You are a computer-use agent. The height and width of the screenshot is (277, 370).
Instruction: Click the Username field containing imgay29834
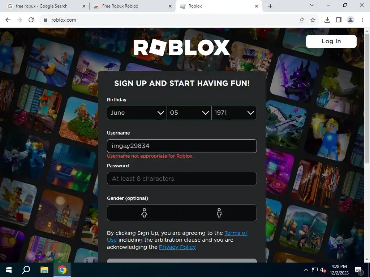[182, 146]
